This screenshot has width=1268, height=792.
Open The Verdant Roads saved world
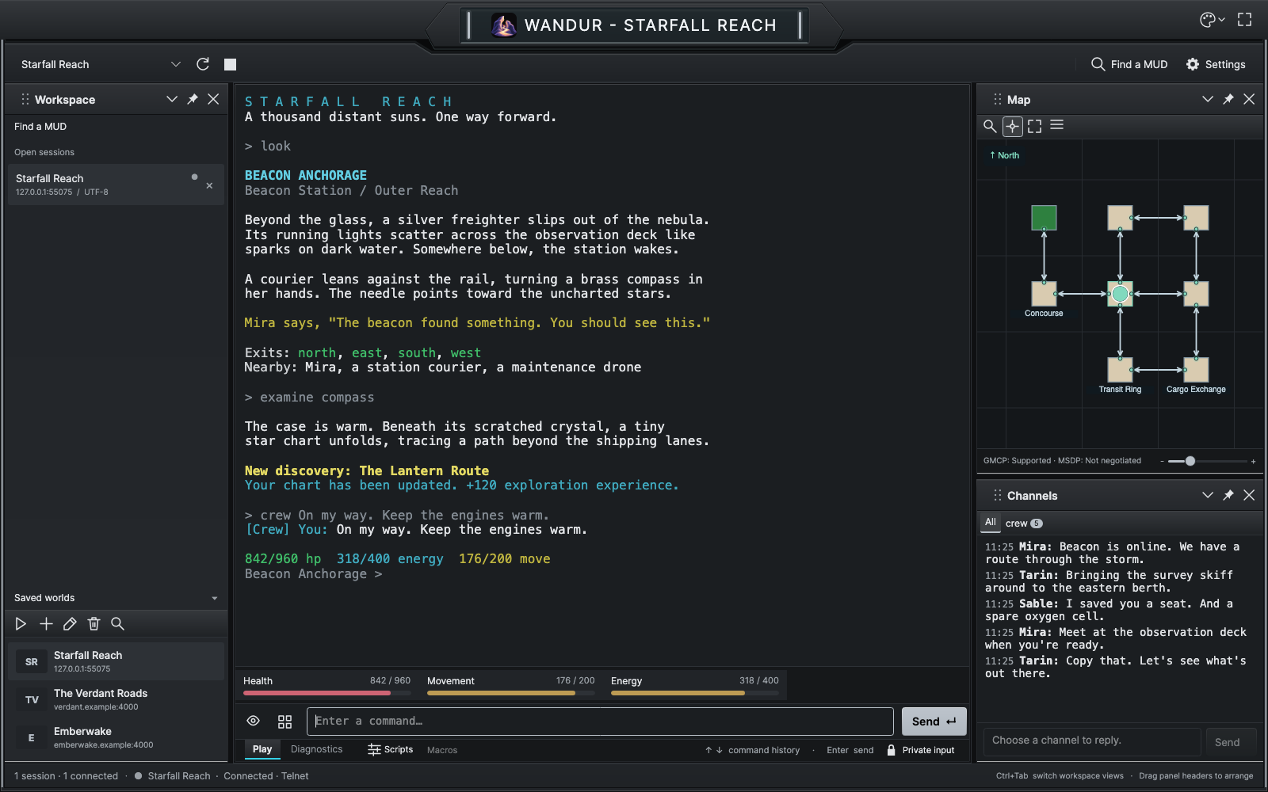tap(116, 699)
